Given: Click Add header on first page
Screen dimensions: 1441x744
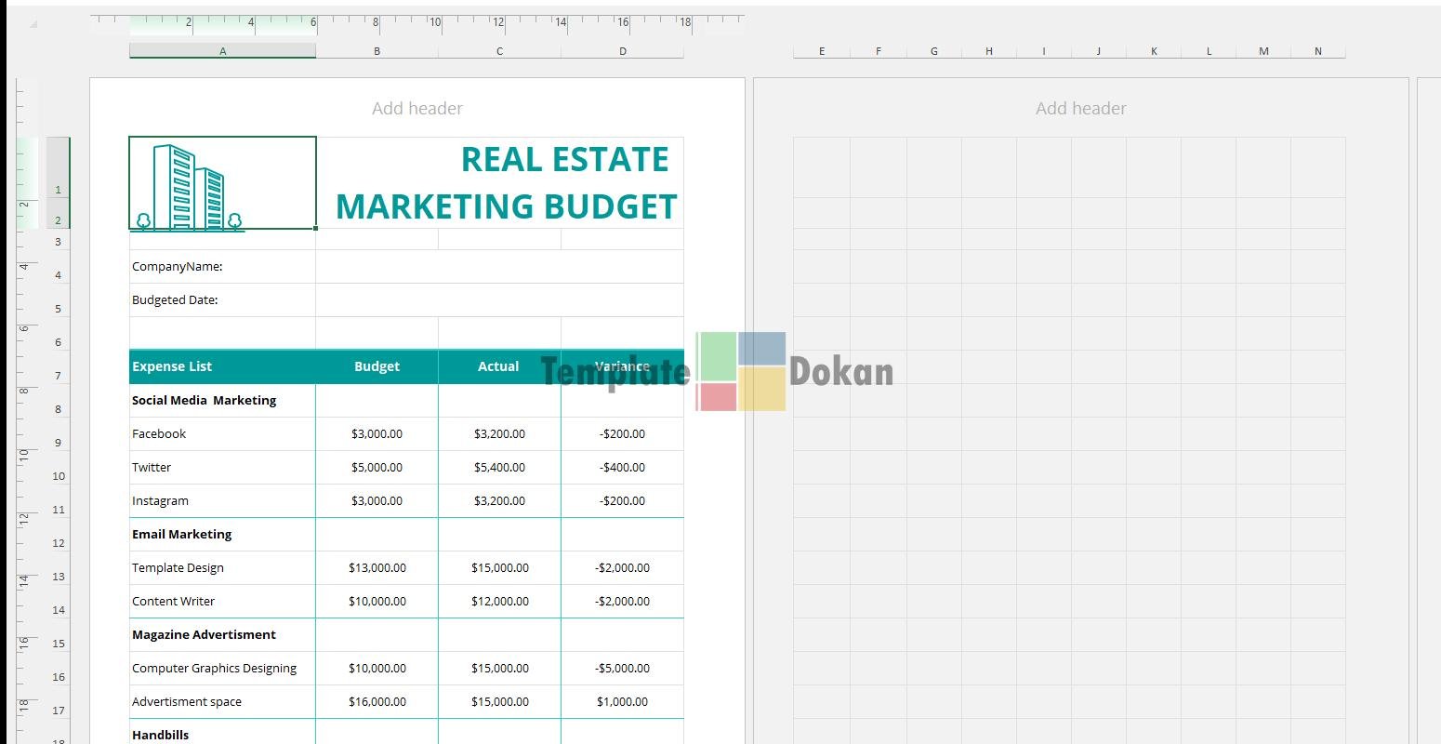Looking at the screenshot, I should point(416,109).
